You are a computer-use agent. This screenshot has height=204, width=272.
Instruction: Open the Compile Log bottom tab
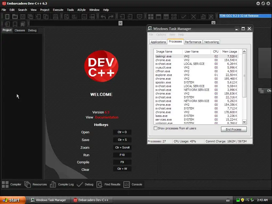tap(62, 184)
